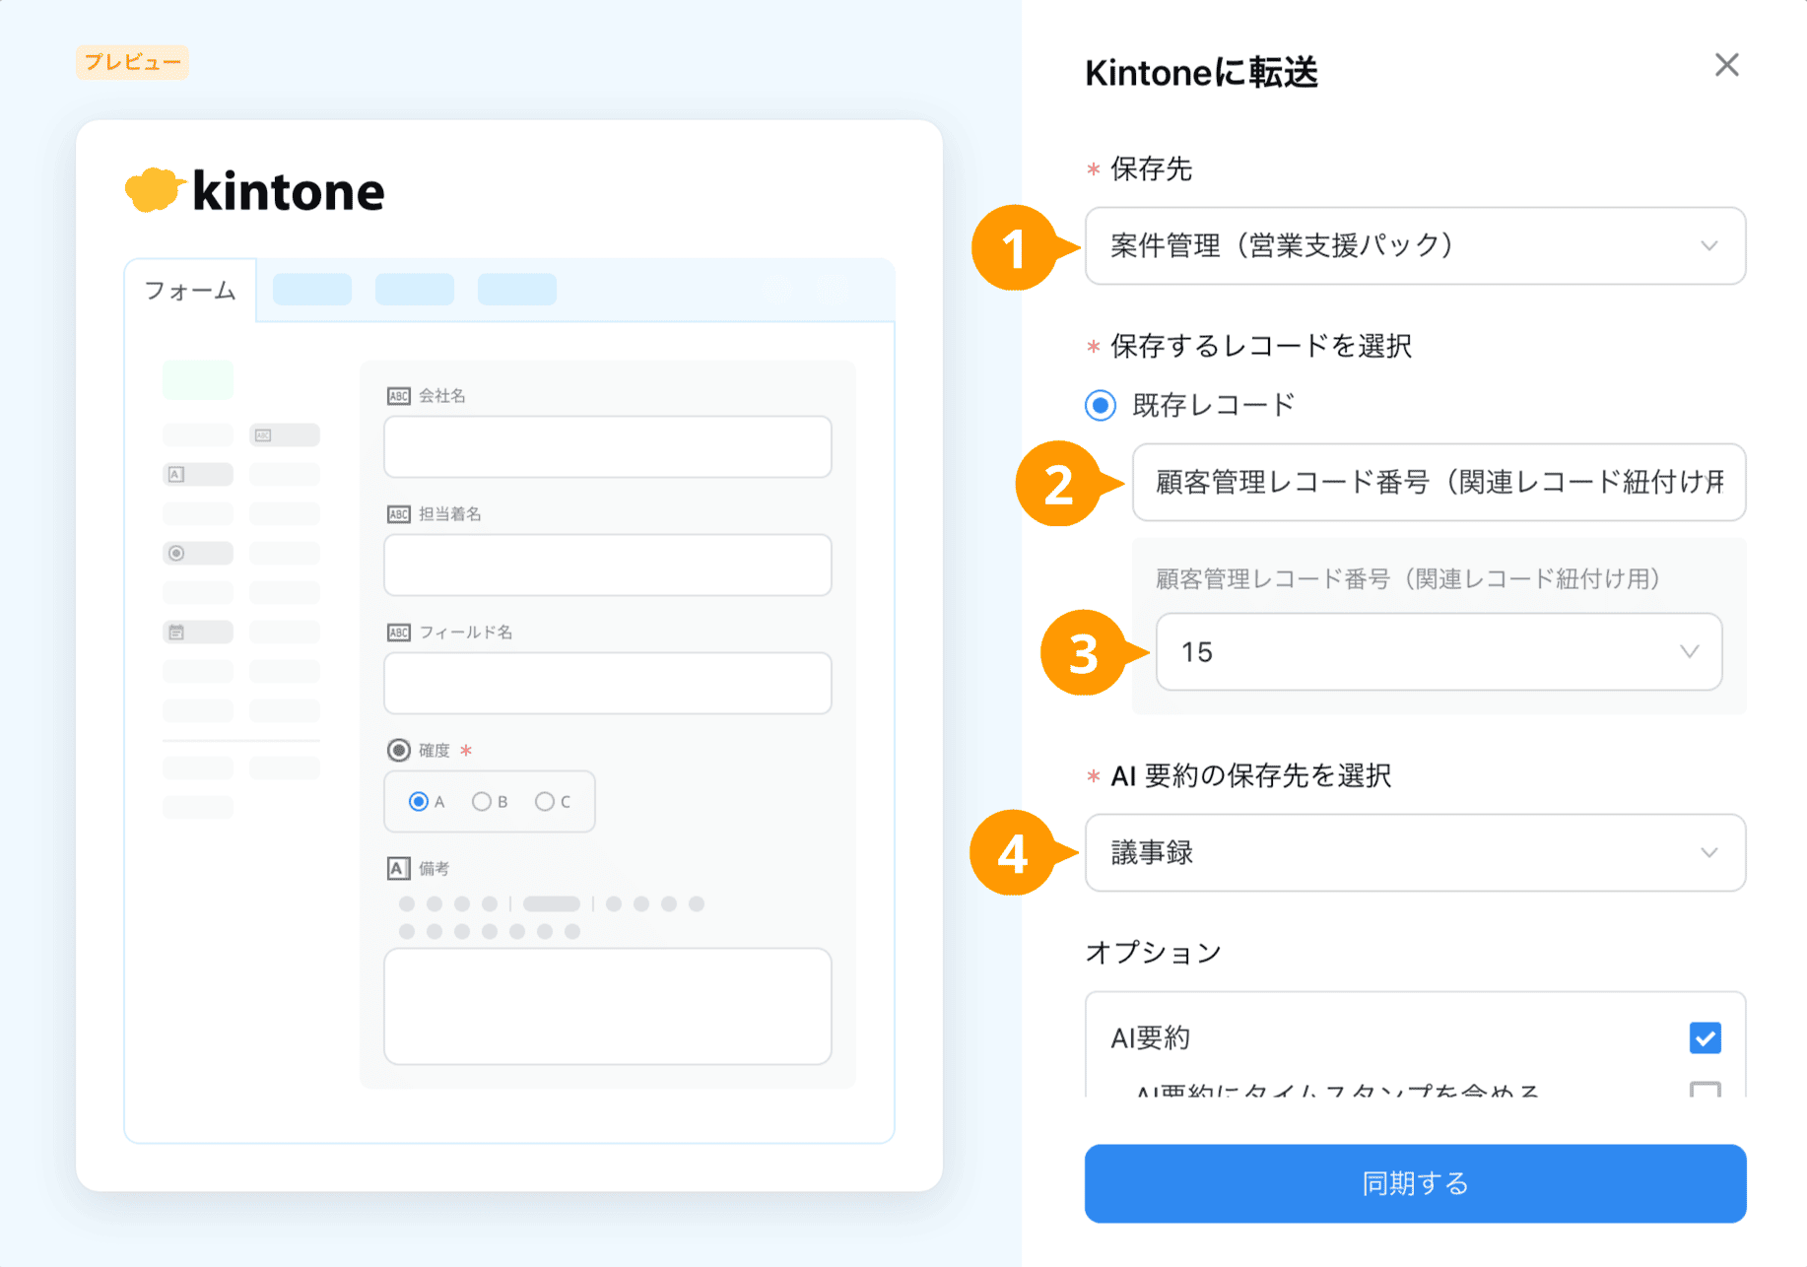This screenshot has width=1807, height=1267.
Task: Select radio option A under 確度
Action: pos(419,802)
